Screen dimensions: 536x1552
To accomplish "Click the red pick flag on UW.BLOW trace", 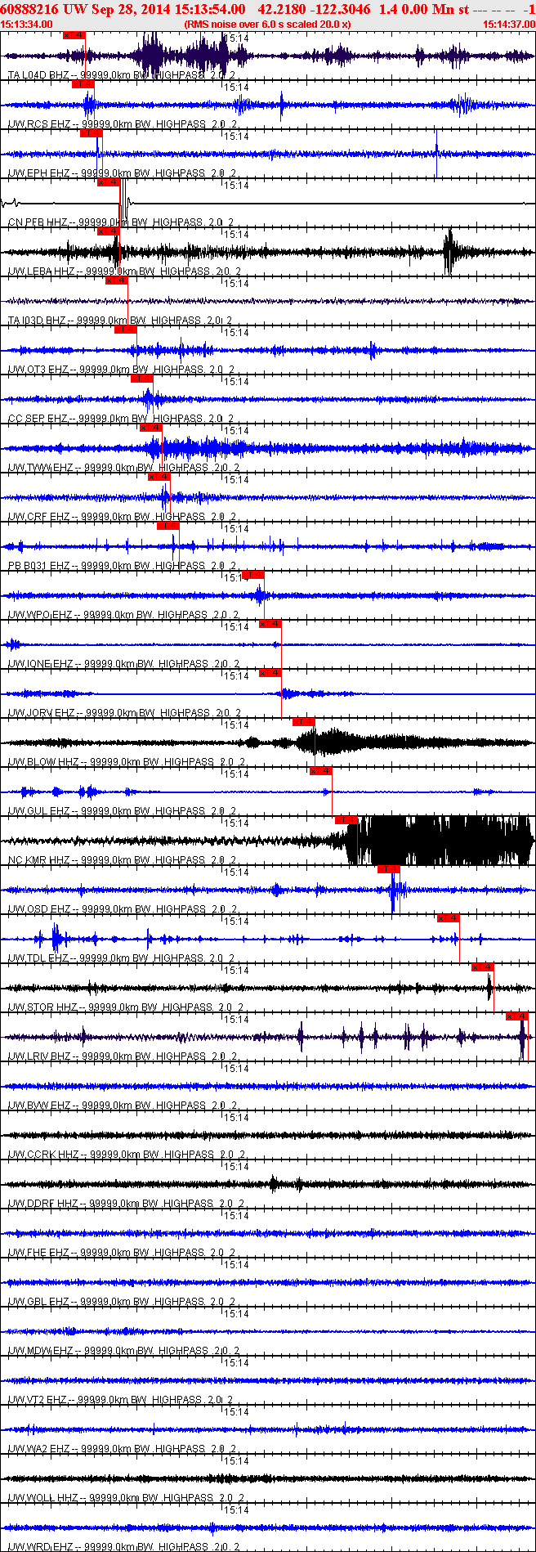I will 304,722.
